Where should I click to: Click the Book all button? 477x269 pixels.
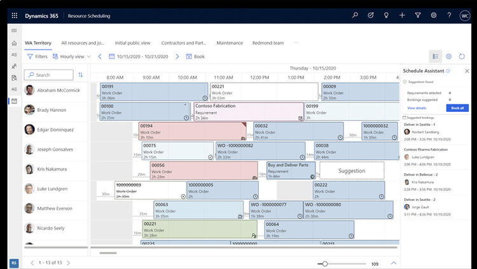457,108
